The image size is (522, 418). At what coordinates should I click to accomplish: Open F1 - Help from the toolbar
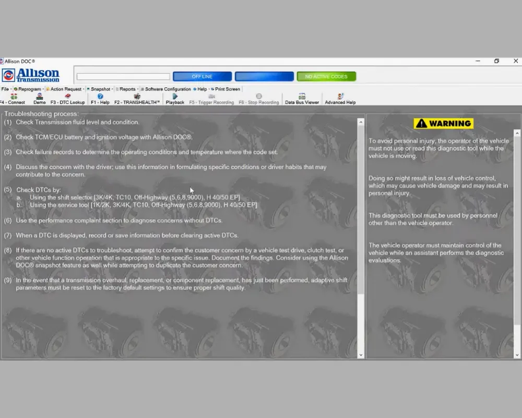(x=100, y=99)
